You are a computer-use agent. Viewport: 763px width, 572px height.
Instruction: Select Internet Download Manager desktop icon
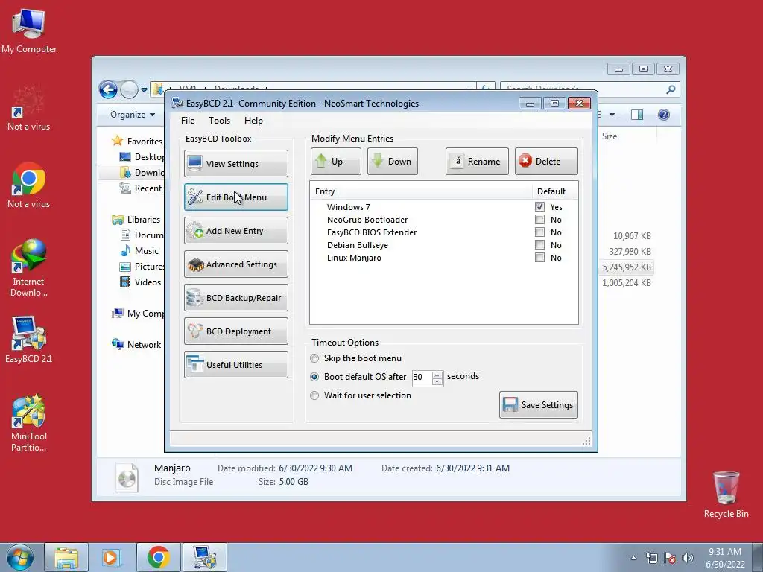(29, 268)
